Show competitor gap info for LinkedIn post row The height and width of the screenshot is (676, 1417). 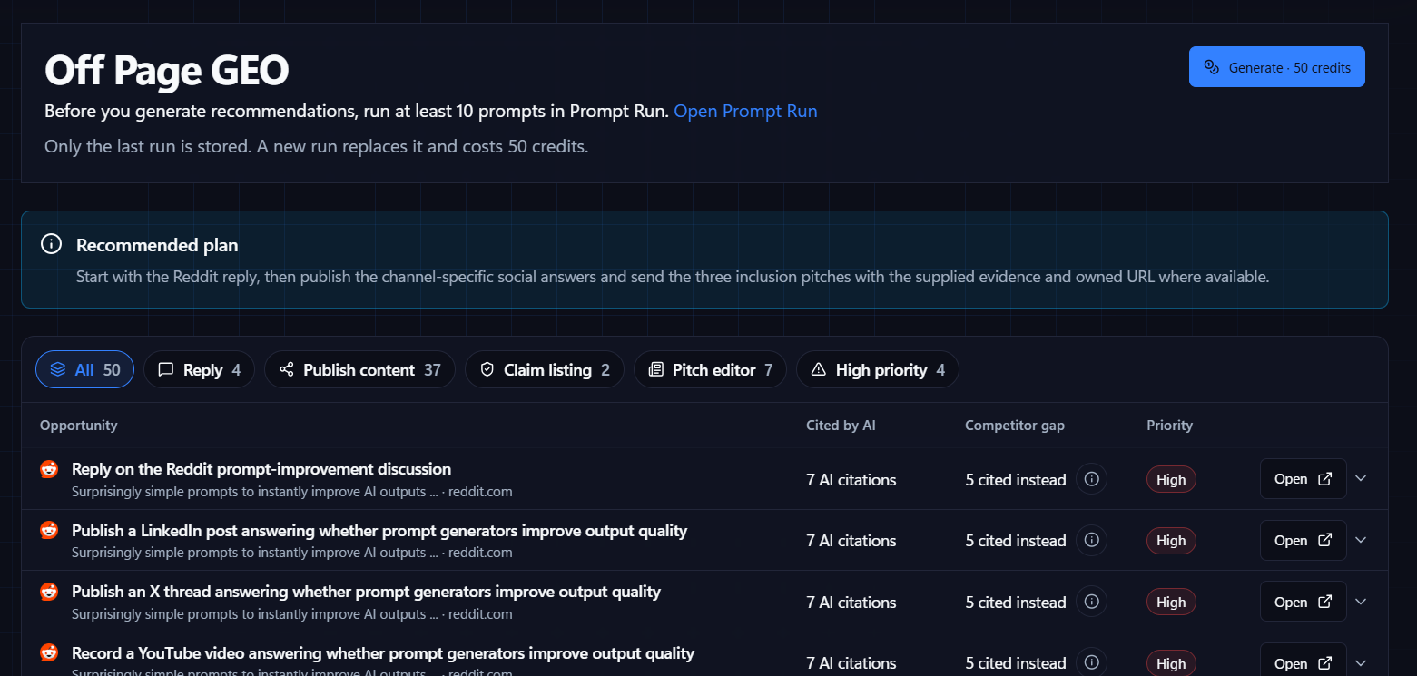point(1092,541)
